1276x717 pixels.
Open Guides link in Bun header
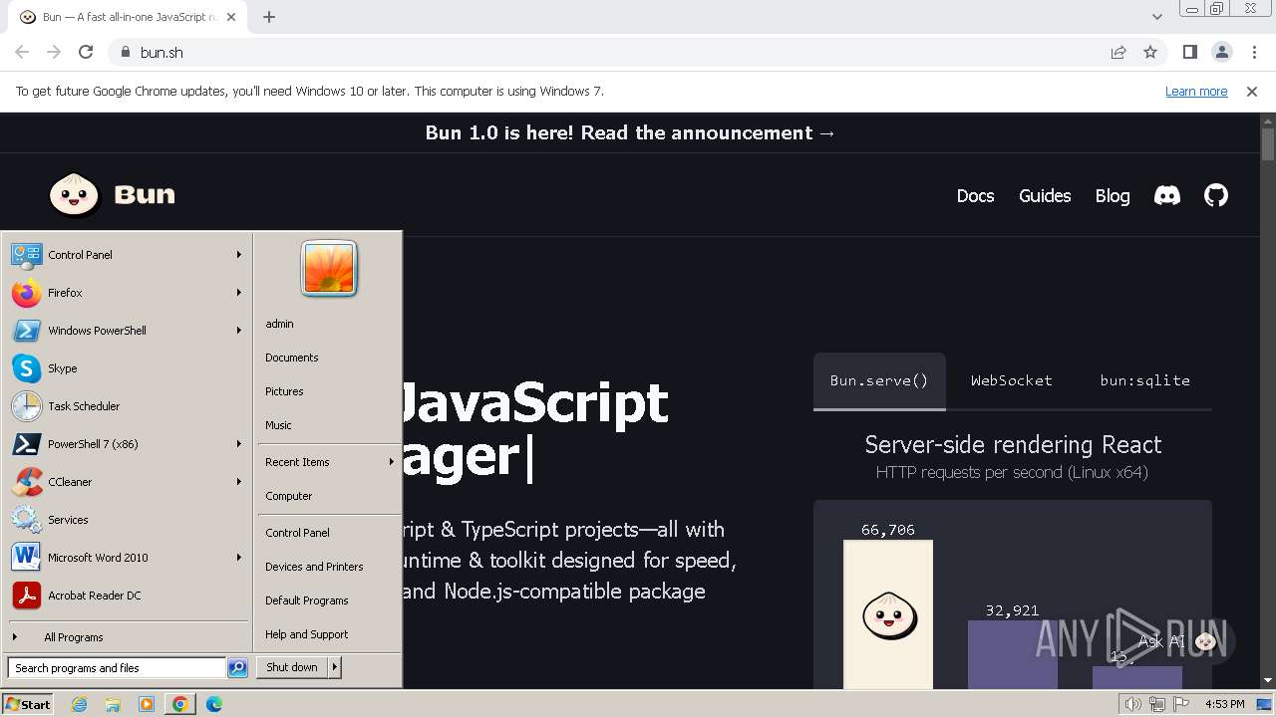point(1045,196)
